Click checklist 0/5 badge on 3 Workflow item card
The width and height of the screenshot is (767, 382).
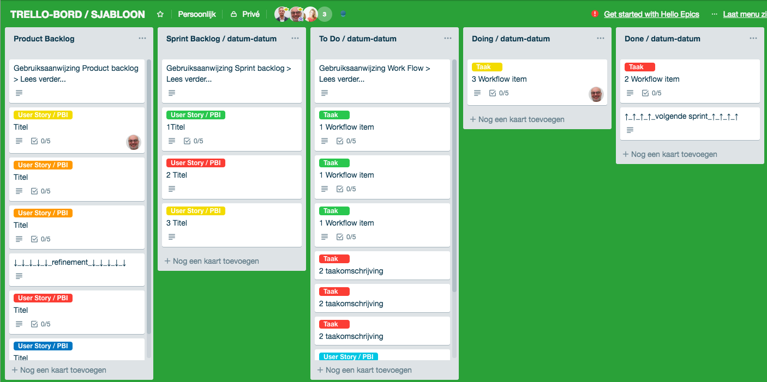pyautogui.click(x=499, y=93)
